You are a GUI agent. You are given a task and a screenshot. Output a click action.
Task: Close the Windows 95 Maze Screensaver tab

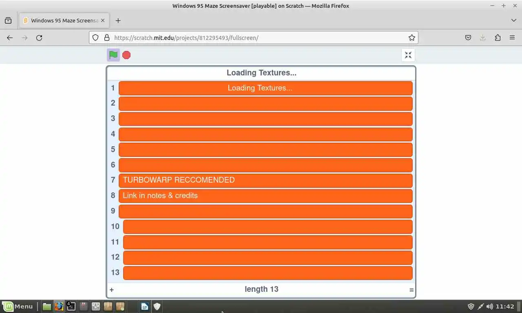[103, 20]
